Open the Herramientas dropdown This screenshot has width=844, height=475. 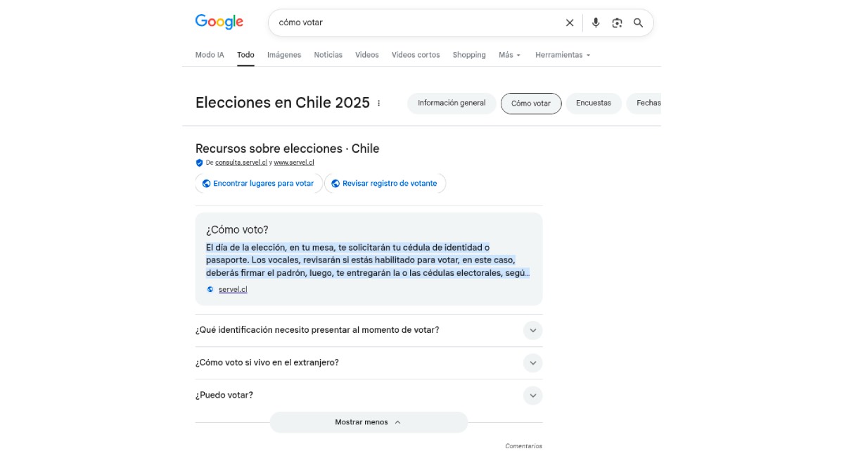563,55
